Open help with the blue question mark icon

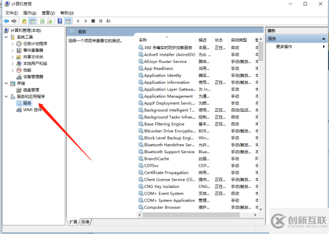(60, 21)
